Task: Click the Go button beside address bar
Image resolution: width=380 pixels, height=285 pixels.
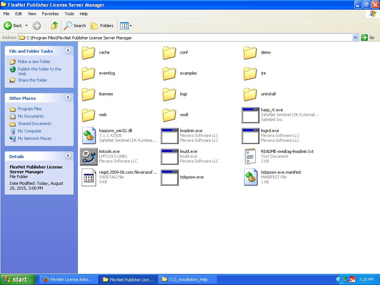Action: (368, 37)
